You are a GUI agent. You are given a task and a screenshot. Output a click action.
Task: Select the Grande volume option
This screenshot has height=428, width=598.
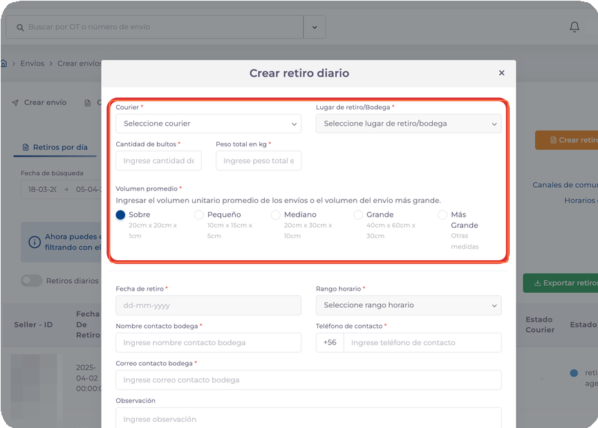click(x=358, y=215)
